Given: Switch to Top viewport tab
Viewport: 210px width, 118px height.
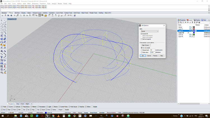Looking at the screenshot, I should [x=18, y=104].
